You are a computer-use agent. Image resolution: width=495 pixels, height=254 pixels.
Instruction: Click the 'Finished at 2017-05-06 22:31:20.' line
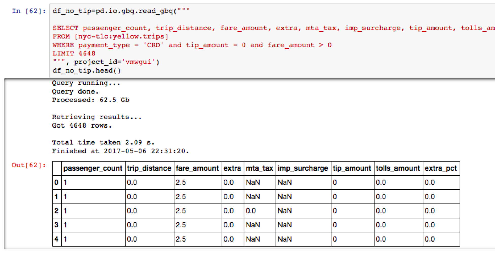pyautogui.click(x=121, y=151)
